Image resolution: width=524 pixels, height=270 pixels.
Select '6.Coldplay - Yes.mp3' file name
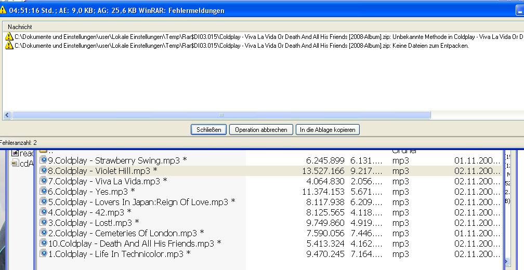[x=91, y=192]
